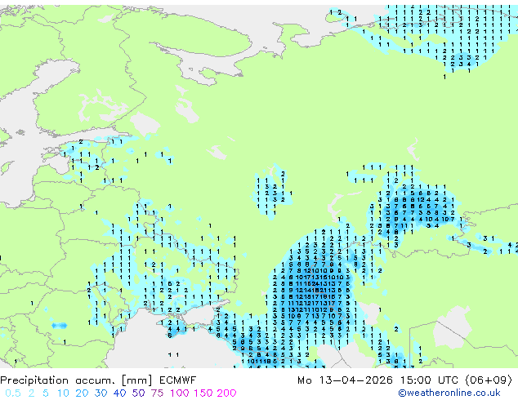Select the 0.5 mm legend value
Screen dimensions: 518x400
coord(12,393)
